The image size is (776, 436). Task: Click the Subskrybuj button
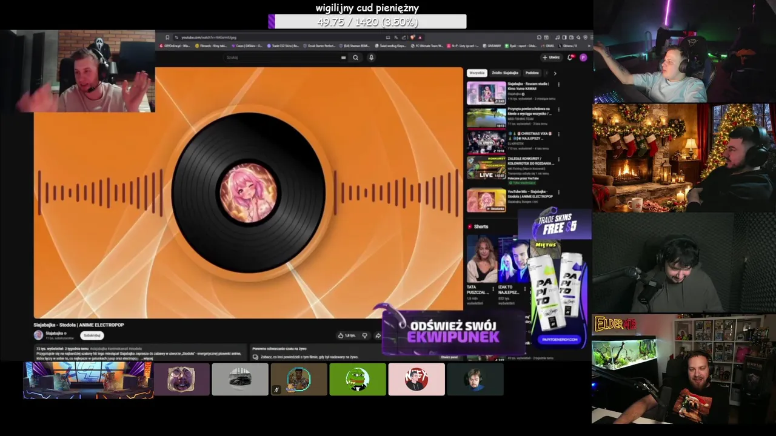92,335
